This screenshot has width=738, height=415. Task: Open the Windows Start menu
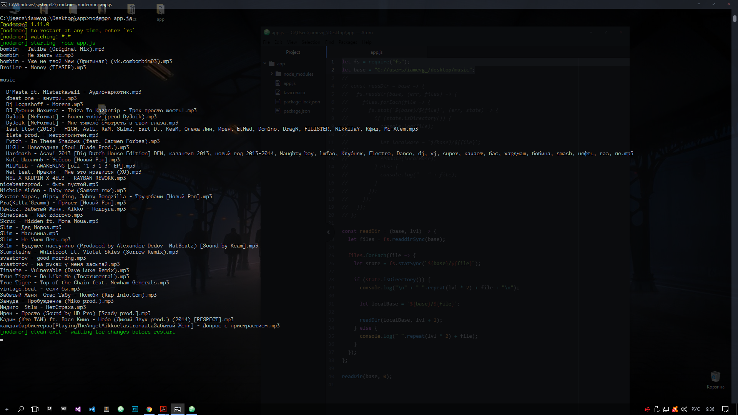click(7, 409)
